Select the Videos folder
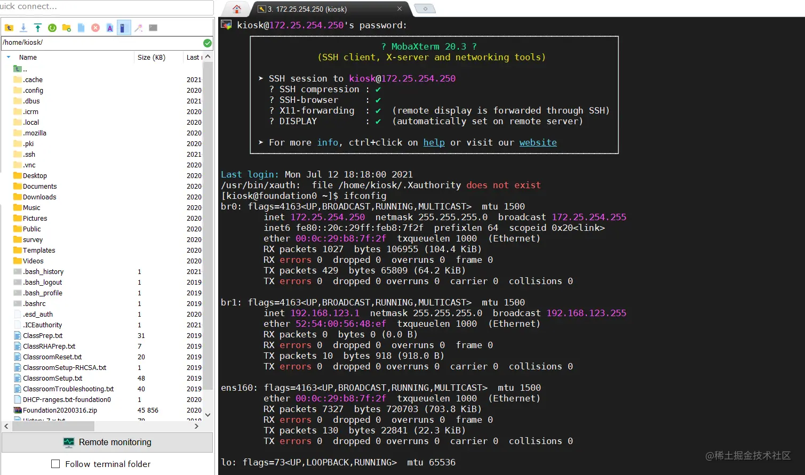This screenshot has height=475, width=805. click(x=28, y=261)
